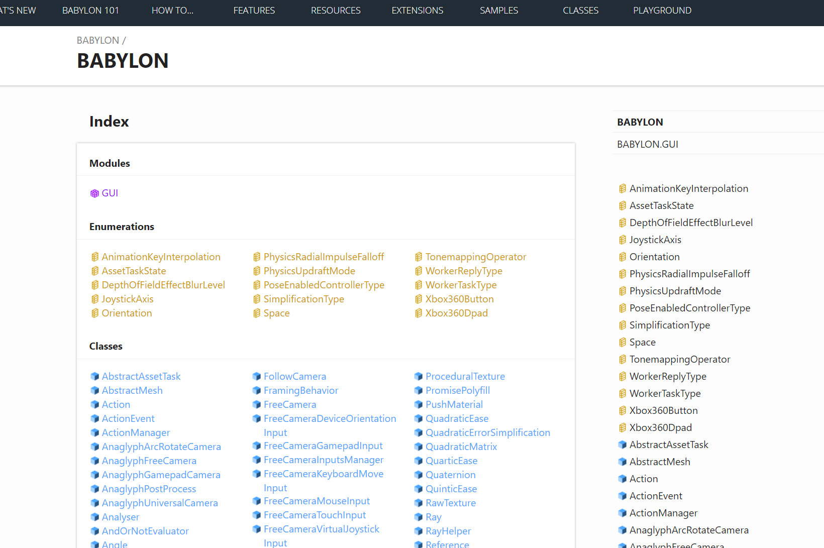Open the PLAYGROUND nav item
The image size is (824, 548).
[x=662, y=11]
